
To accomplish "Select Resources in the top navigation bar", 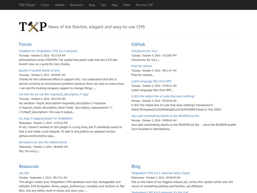I will point(76,5).
